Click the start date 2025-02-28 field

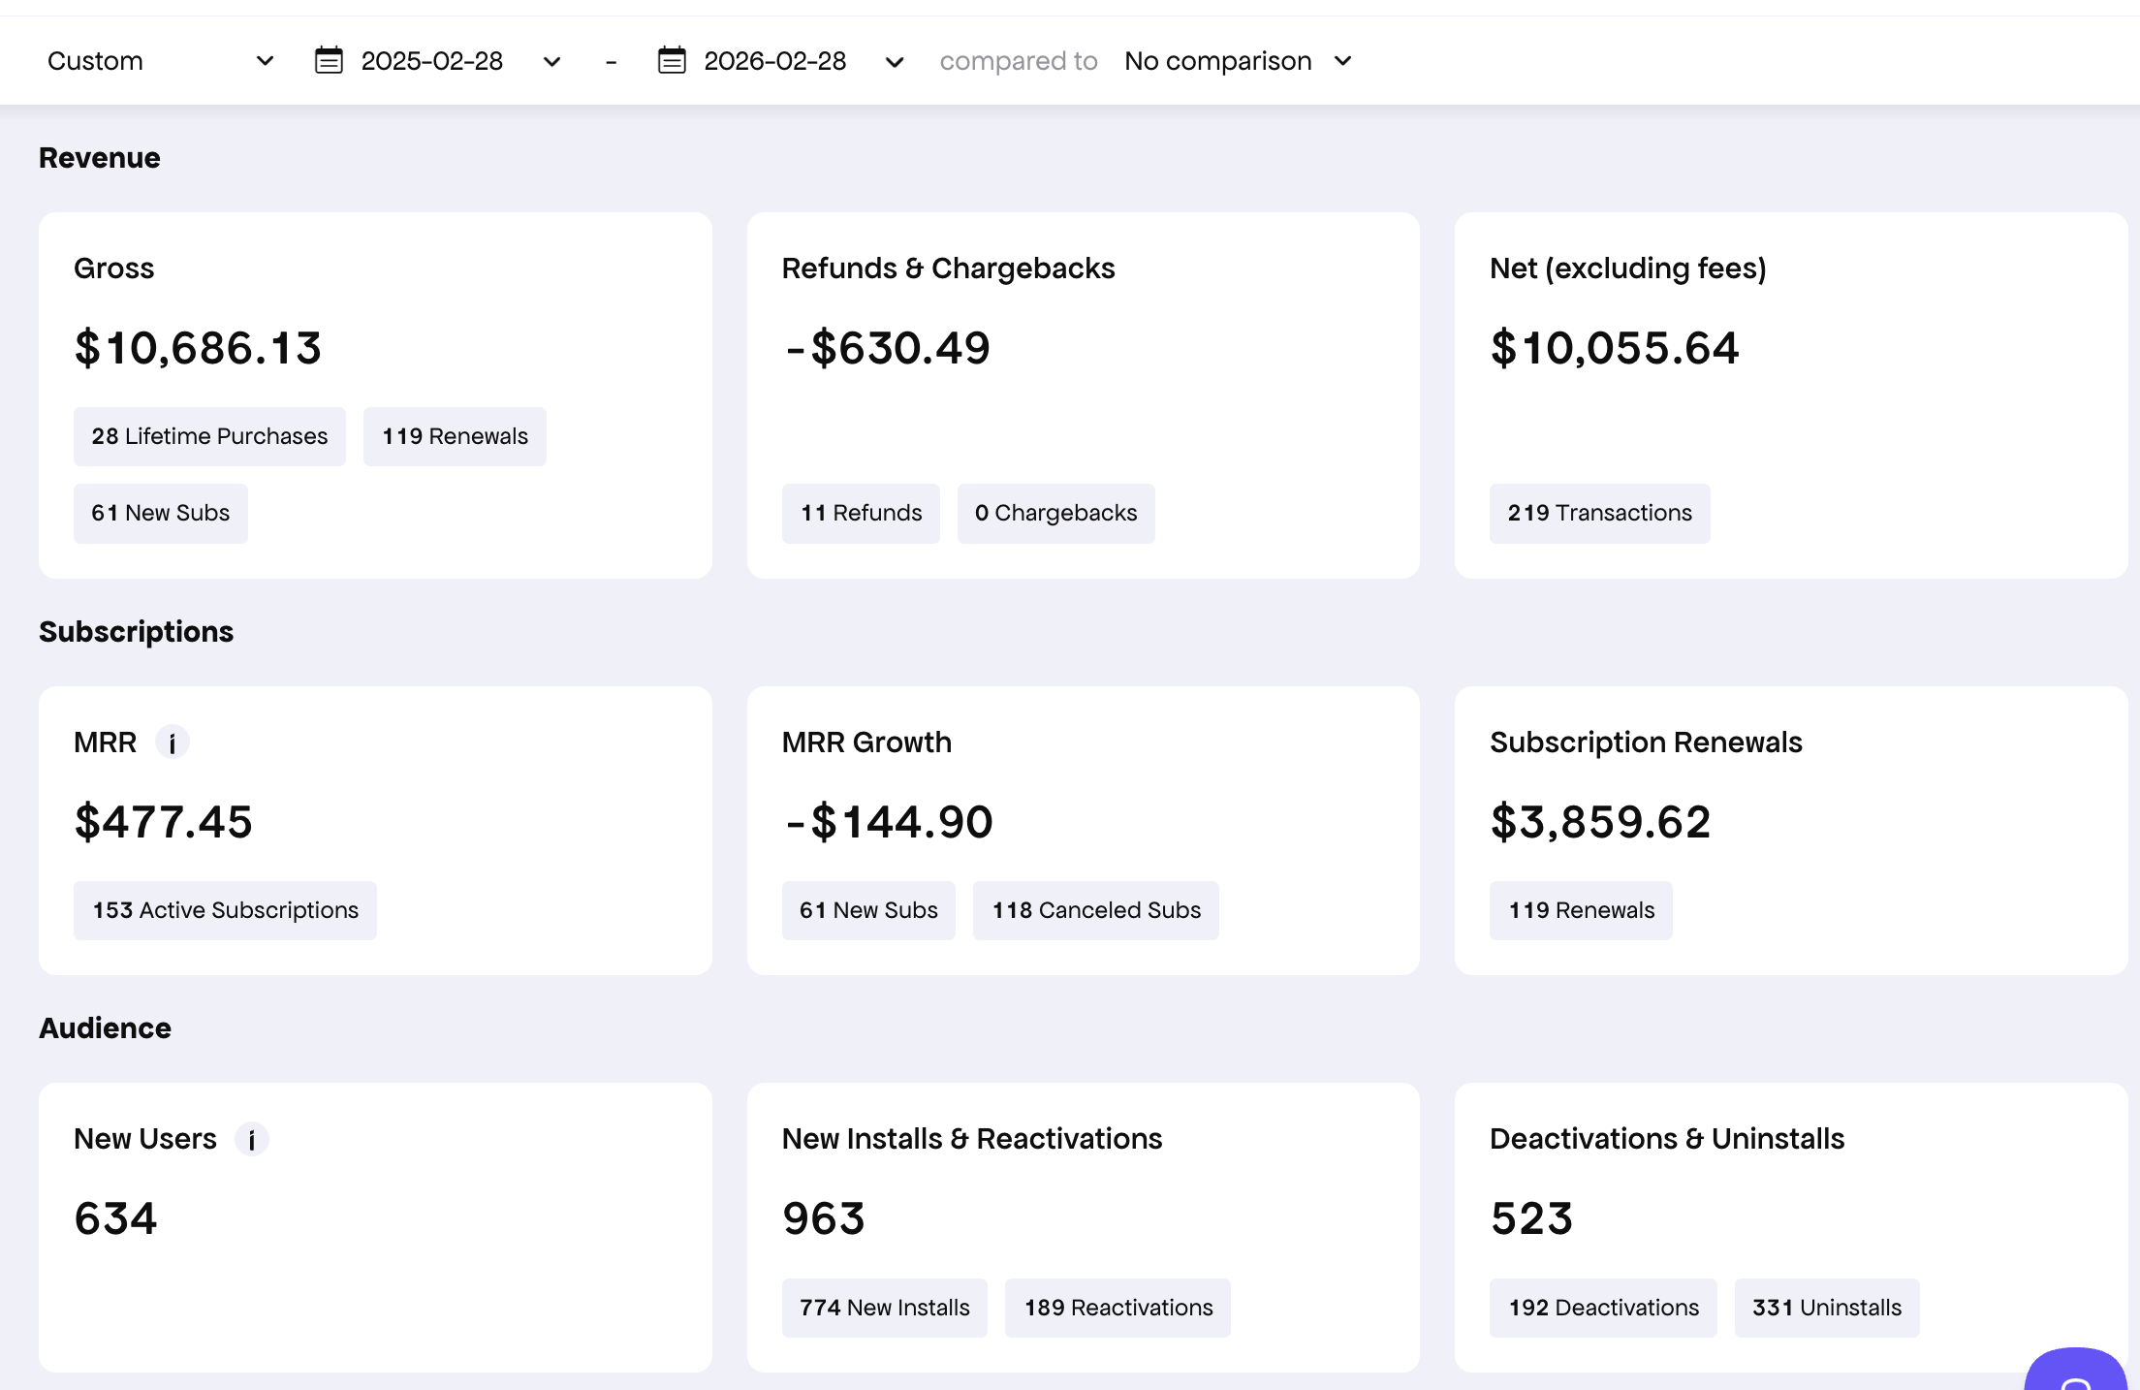tap(431, 61)
